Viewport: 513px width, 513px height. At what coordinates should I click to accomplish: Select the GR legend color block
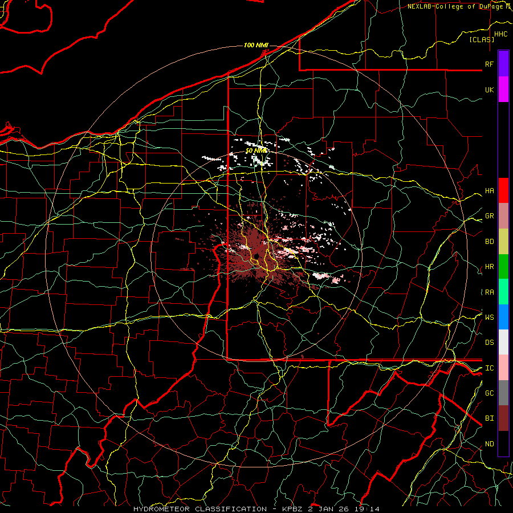(x=503, y=216)
